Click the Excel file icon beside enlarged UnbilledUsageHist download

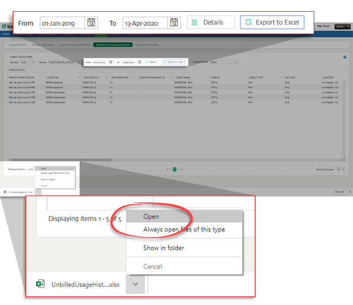pyautogui.click(x=40, y=284)
